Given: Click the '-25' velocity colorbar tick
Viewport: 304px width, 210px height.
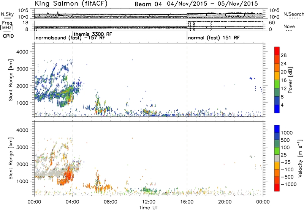Looking at the screenshot, I should (x=286, y=162).
